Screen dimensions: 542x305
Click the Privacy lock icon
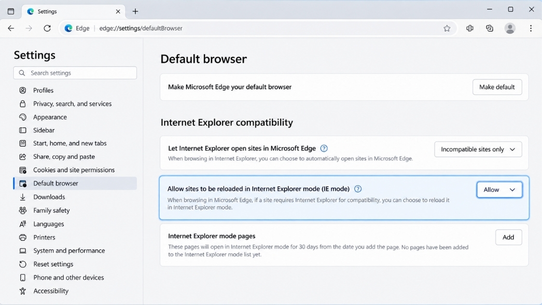[23, 104]
